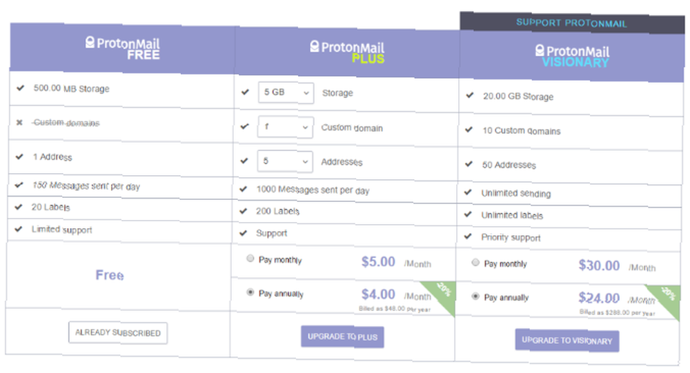Click the Already Subscribed button
Viewport: 690px width, 373px height.
point(118,333)
